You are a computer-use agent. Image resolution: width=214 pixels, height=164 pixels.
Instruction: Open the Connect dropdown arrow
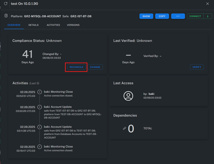tap(208, 16)
